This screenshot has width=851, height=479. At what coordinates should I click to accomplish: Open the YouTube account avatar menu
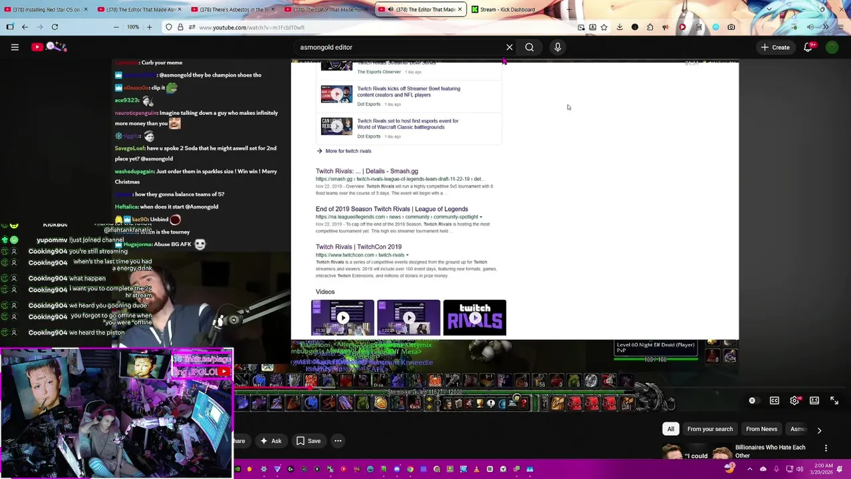click(832, 47)
